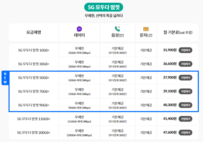203x142 pixels.
Task: Click the 47,600원 price
Action: click(x=170, y=132)
